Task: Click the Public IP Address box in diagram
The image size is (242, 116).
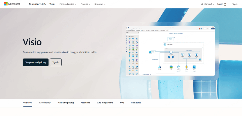Action: point(154,52)
